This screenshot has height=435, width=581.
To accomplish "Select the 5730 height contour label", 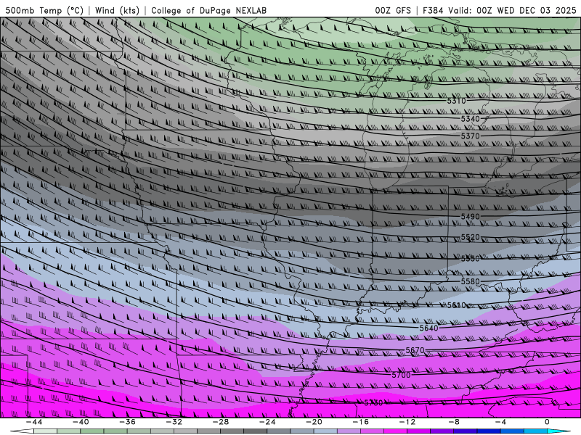I will (373, 402).
